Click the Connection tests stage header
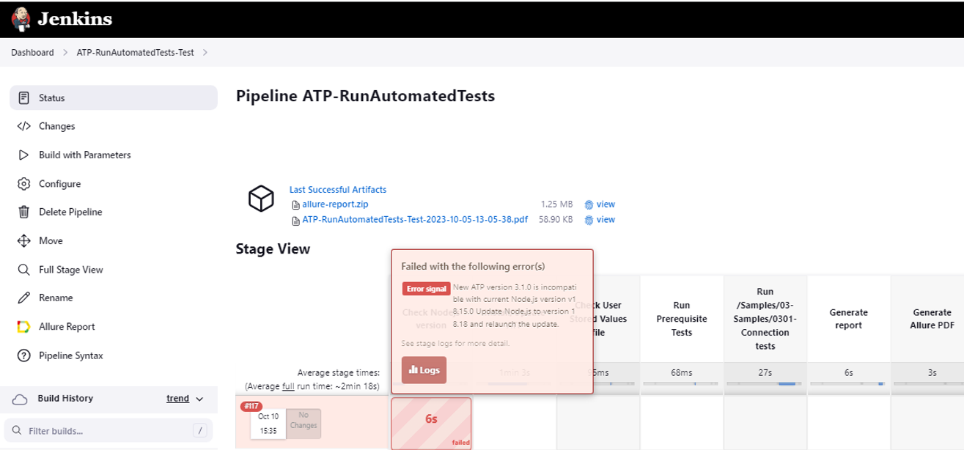Viewport: 964px width, 450px height. (765, 318)
